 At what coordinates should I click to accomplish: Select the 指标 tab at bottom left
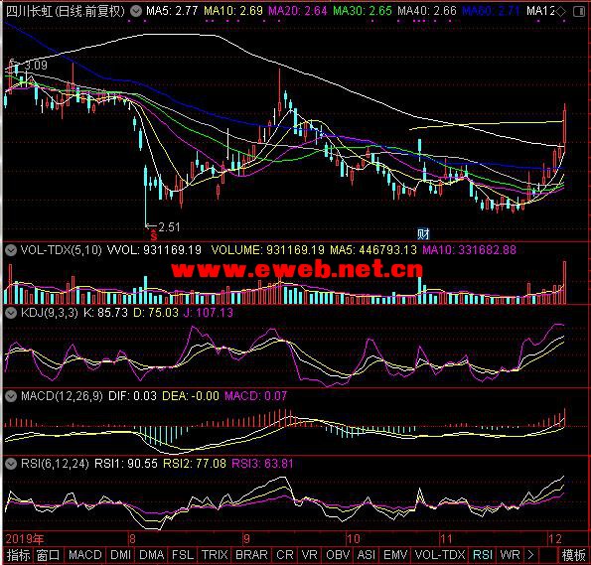pos(18,555)
